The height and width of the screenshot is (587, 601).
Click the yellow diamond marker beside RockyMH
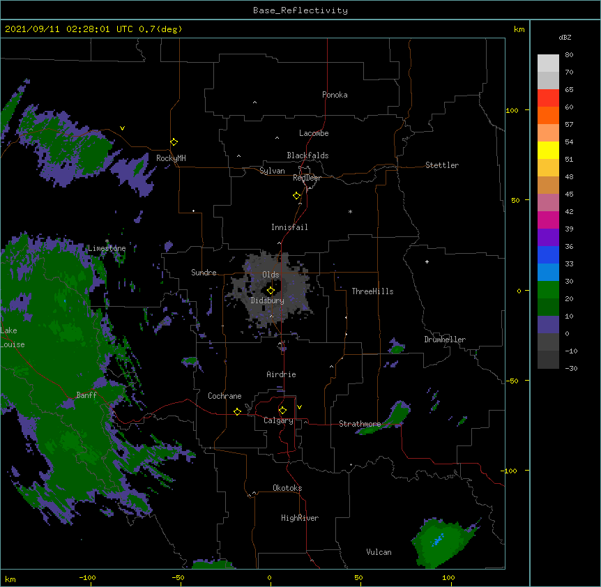pos(174,142)
